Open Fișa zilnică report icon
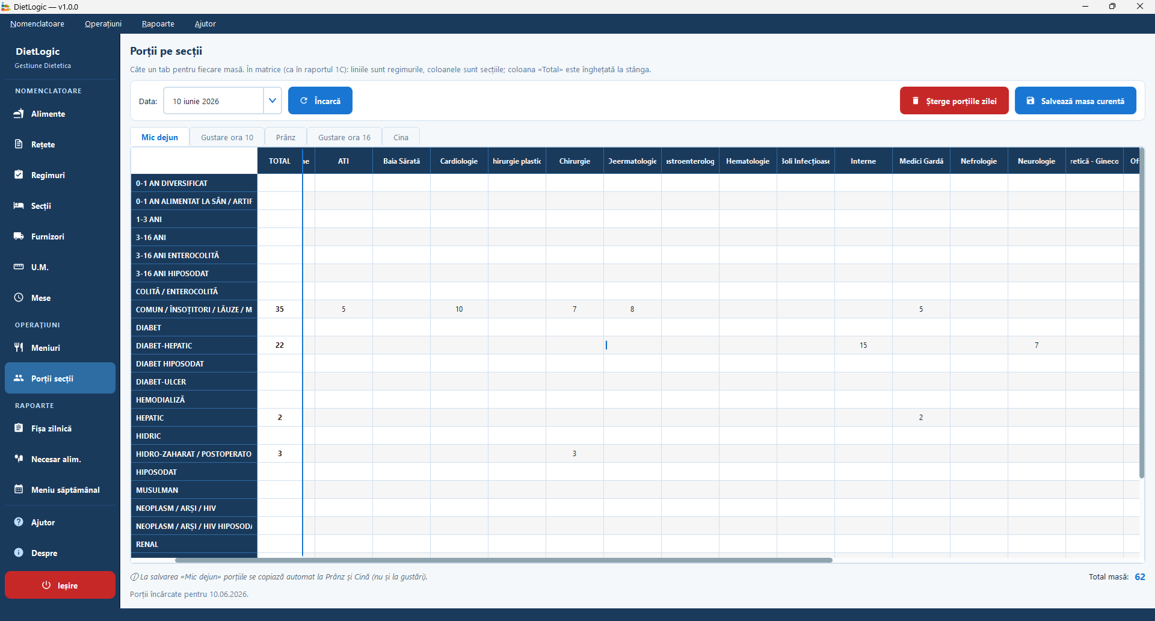This screenshot has height=621, width=1155. (19, 428)
